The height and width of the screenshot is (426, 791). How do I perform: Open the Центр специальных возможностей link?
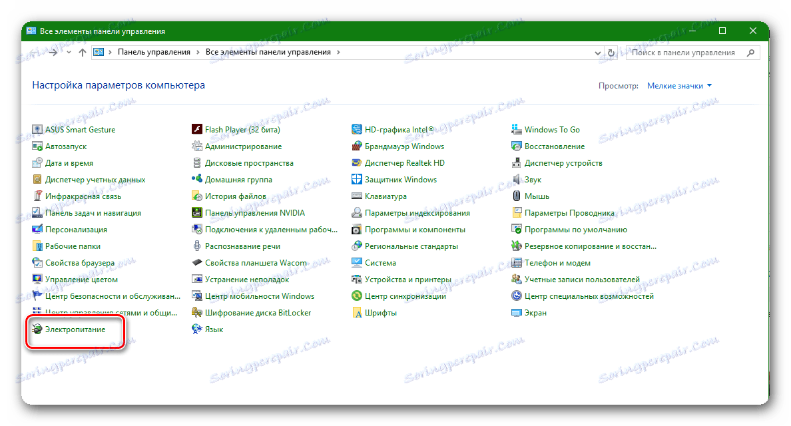pyautogui.click(x=589, y=296)
